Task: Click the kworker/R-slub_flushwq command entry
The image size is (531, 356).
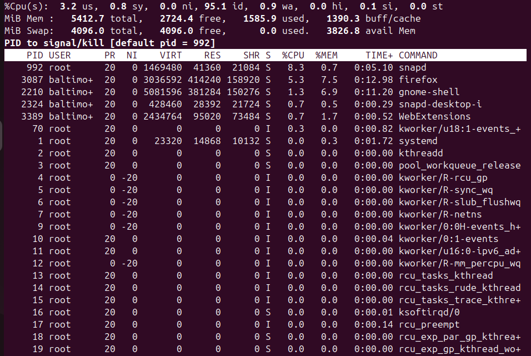Action: pyautogui.click(x=459, y=202)
